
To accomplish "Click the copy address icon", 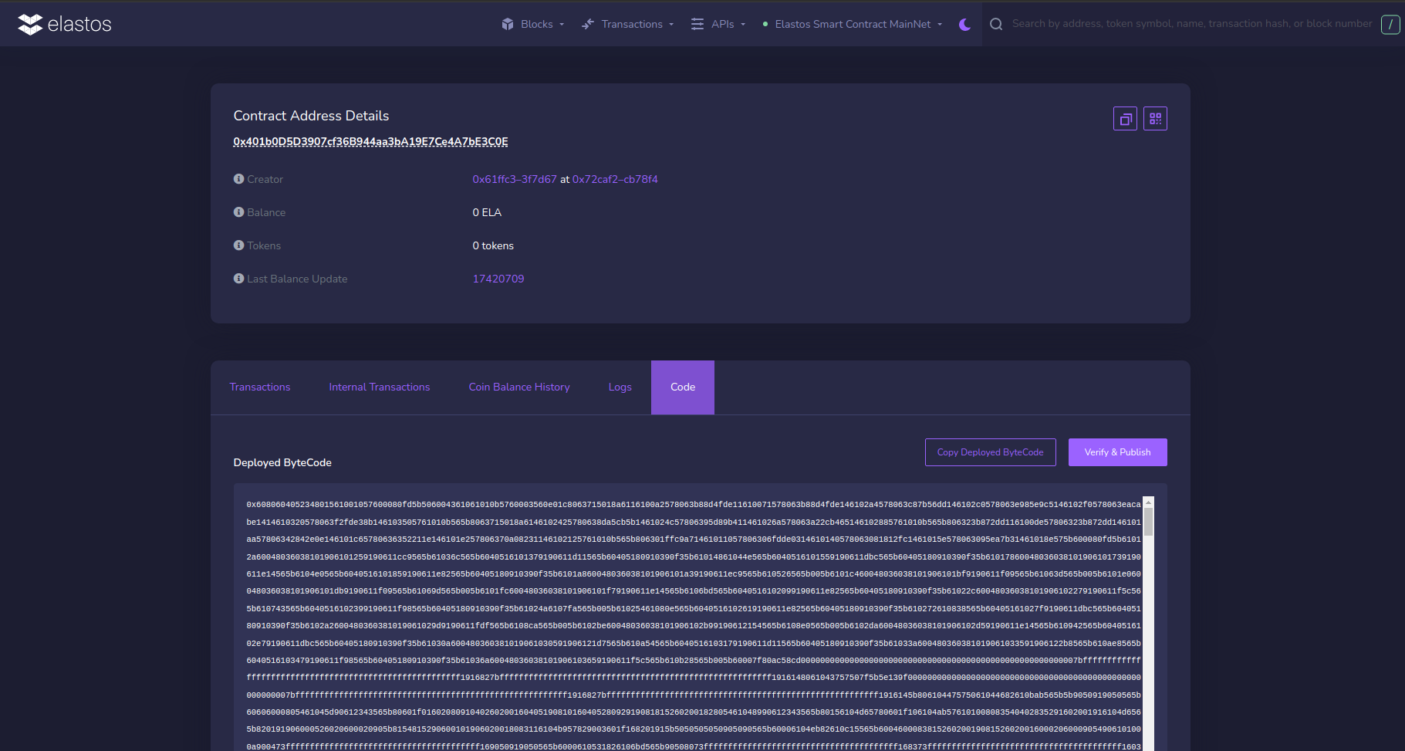I will click(1125, 119).
